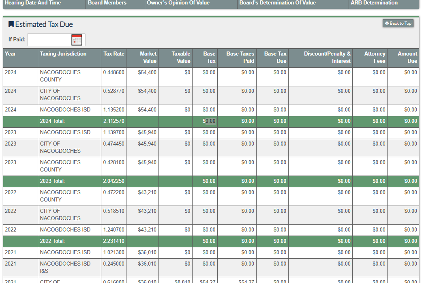Open the If Paid calendar date picker
The image size is (424, 283).
click(77, 40)
